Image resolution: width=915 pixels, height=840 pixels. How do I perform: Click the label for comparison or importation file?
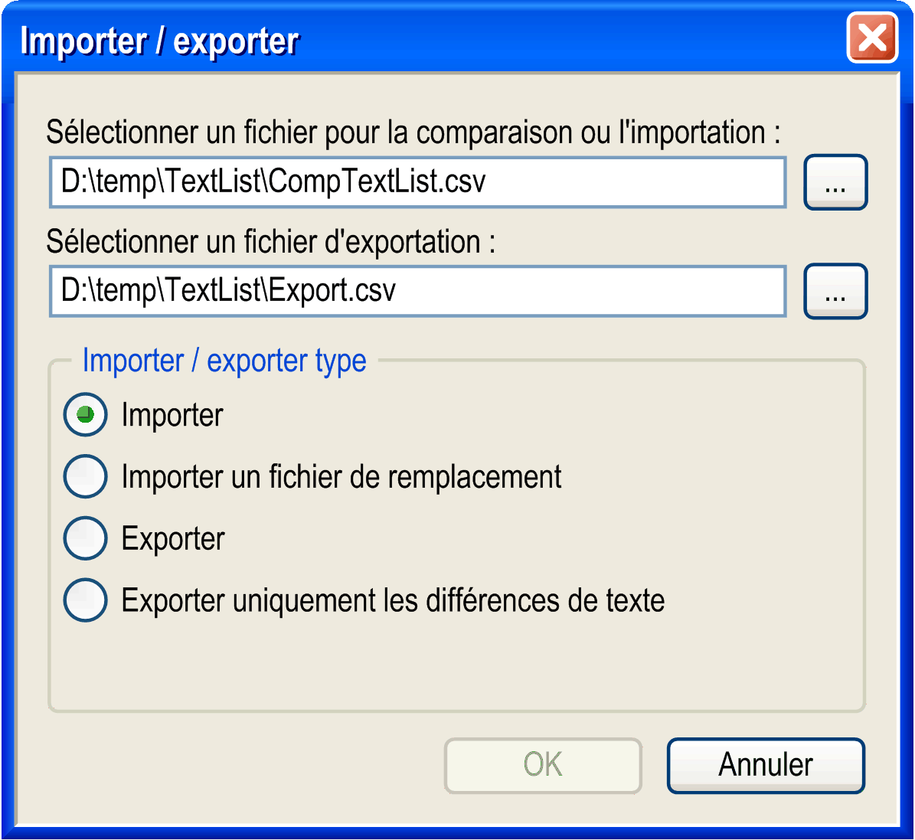click(x=413, y=132)
